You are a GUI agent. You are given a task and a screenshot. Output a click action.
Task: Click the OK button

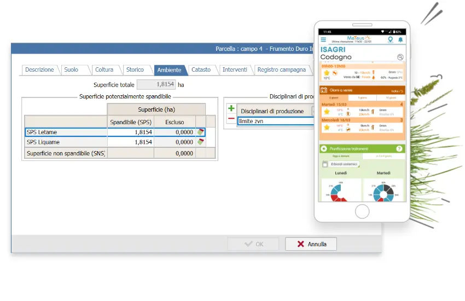[x=253, y=244]
